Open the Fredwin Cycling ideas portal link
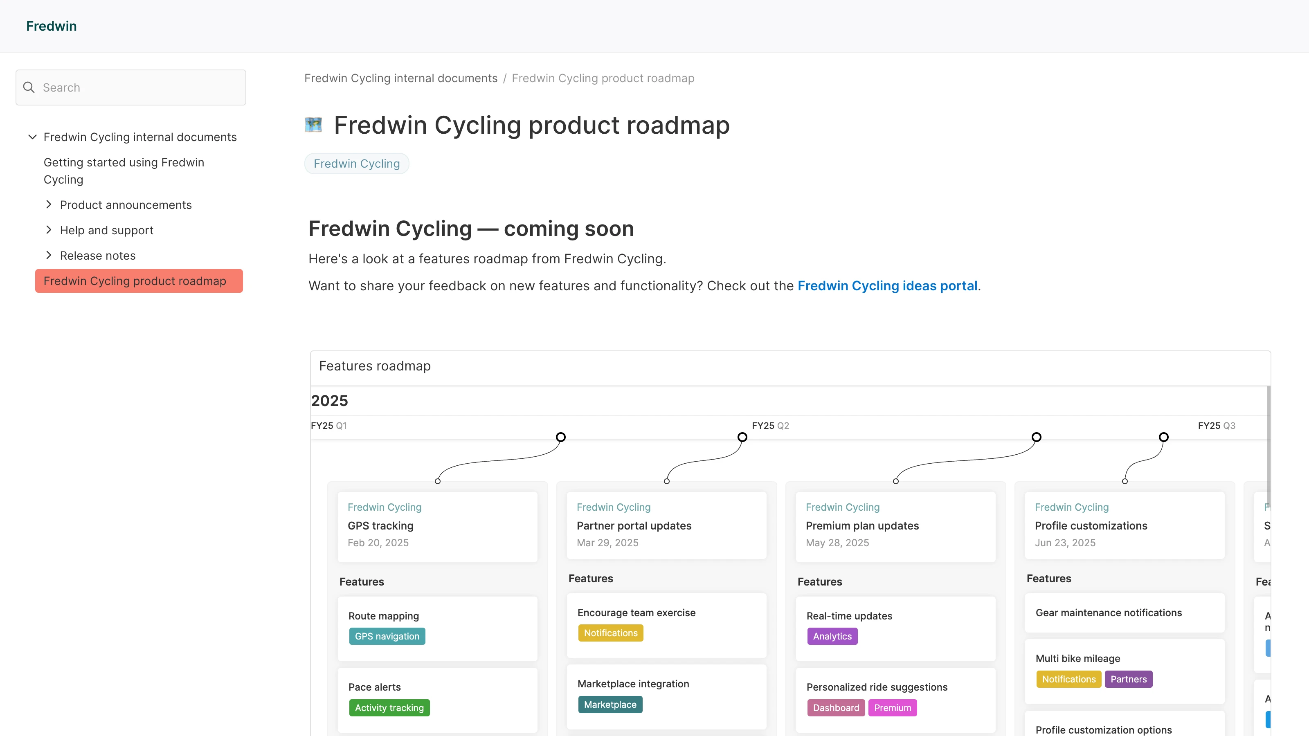Viewport: 1309px width, 736px height. coord(888,285)
